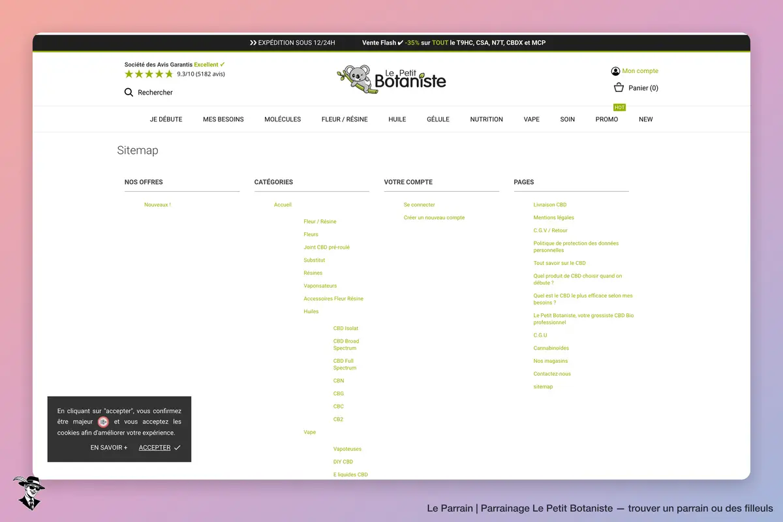Click the green star rating
This screenshot has height=522, width=783.
pyautogui.click(x=149, y=74)
